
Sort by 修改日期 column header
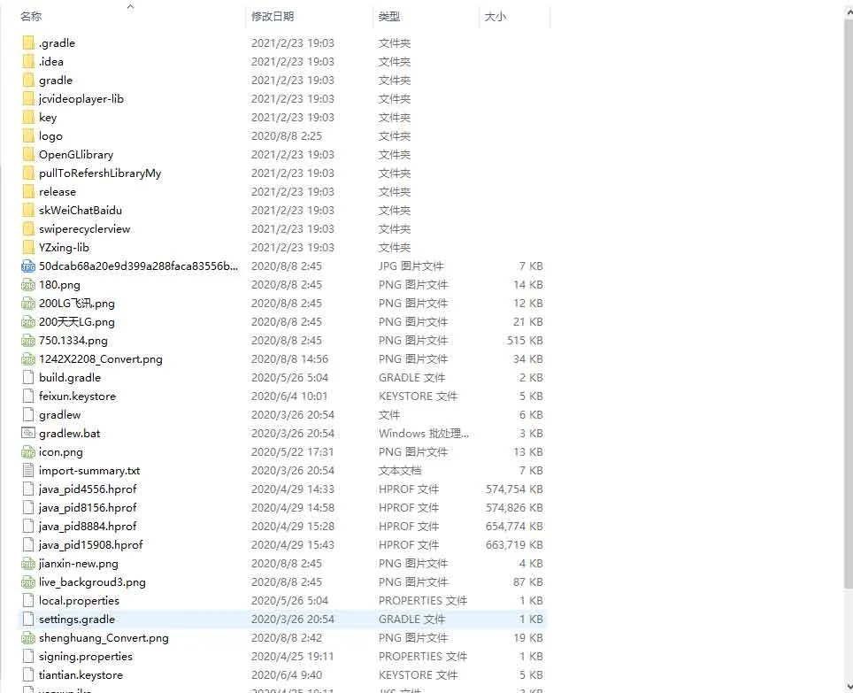[273, 17]
